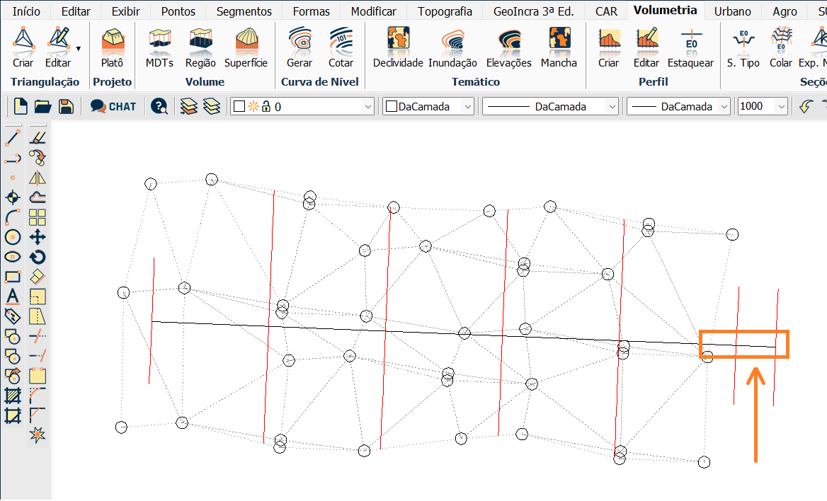Toggle the layer lock icon

point(266,107)
